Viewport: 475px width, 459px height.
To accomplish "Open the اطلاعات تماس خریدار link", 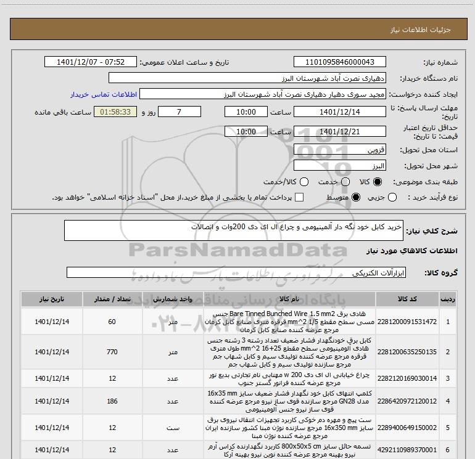I will pos(104,94).
